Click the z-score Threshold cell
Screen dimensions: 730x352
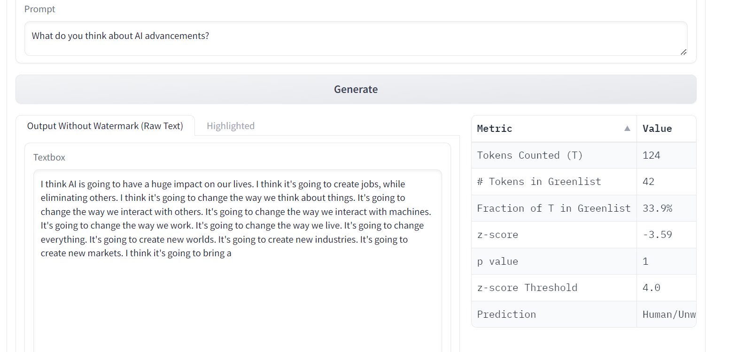[554, 288]
